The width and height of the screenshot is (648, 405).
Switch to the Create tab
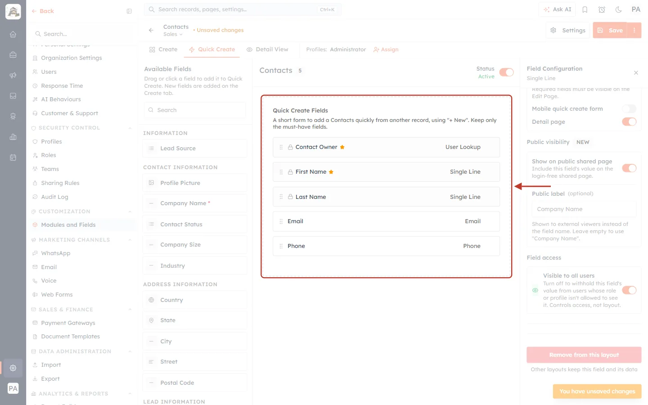[x=163, y=49]
